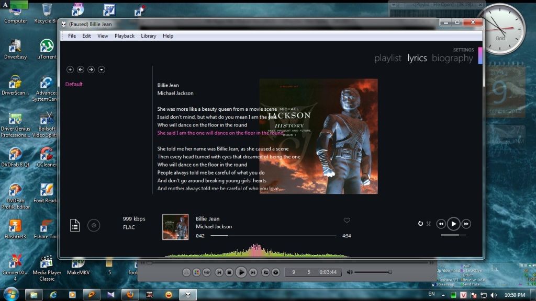Open the Library menu
The height and width of the screenshot is (301, 536).
pyautogui.click(x=148, y=36)
